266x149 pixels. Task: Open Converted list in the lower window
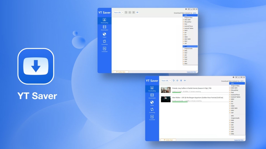coord(152,118)
